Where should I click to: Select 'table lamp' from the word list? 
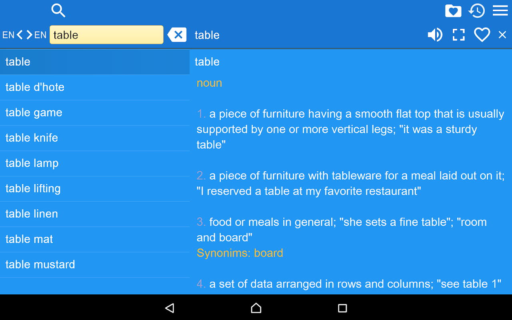95,163
